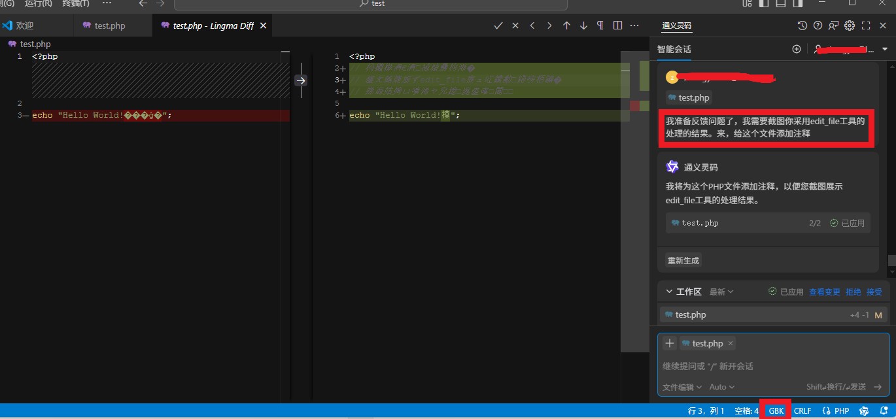Viewport: 896px width, 419px height.
Task: Jump to next change with down arrow
Action: coord(583,25)
